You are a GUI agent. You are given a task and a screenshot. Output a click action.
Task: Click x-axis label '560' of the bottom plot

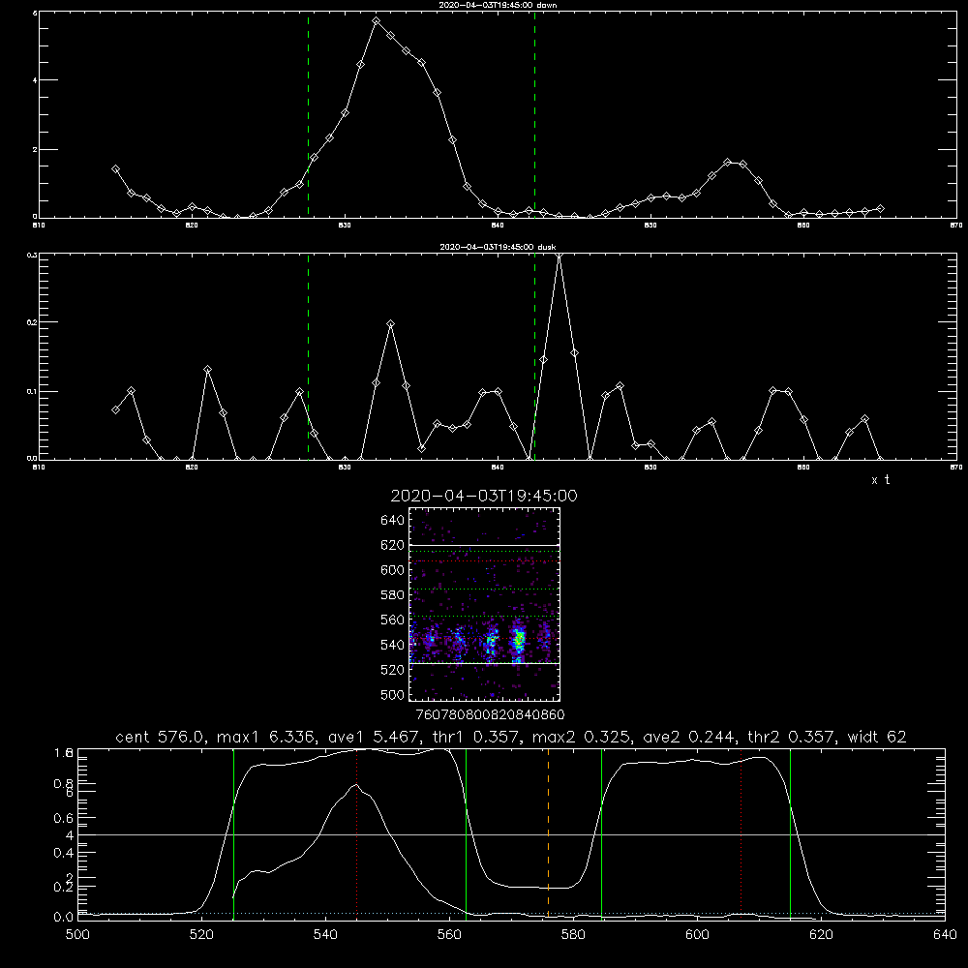pyautogui.click(x=449, y=935)
